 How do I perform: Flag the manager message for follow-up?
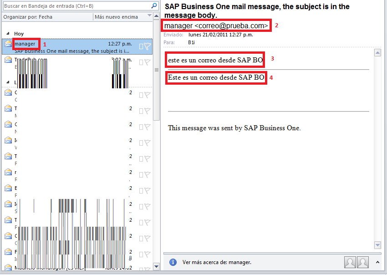(148, 46)
